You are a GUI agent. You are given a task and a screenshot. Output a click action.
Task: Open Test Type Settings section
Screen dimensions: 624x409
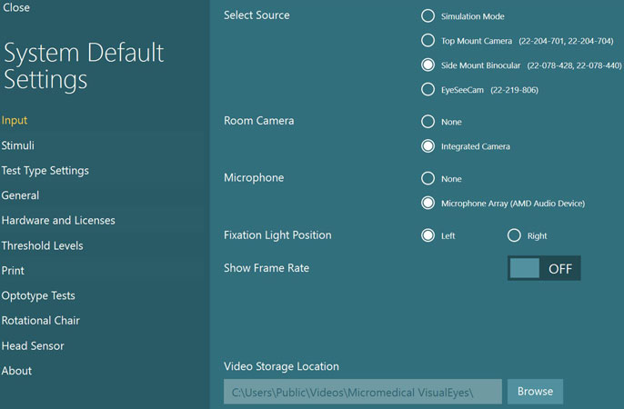point(45,171)
